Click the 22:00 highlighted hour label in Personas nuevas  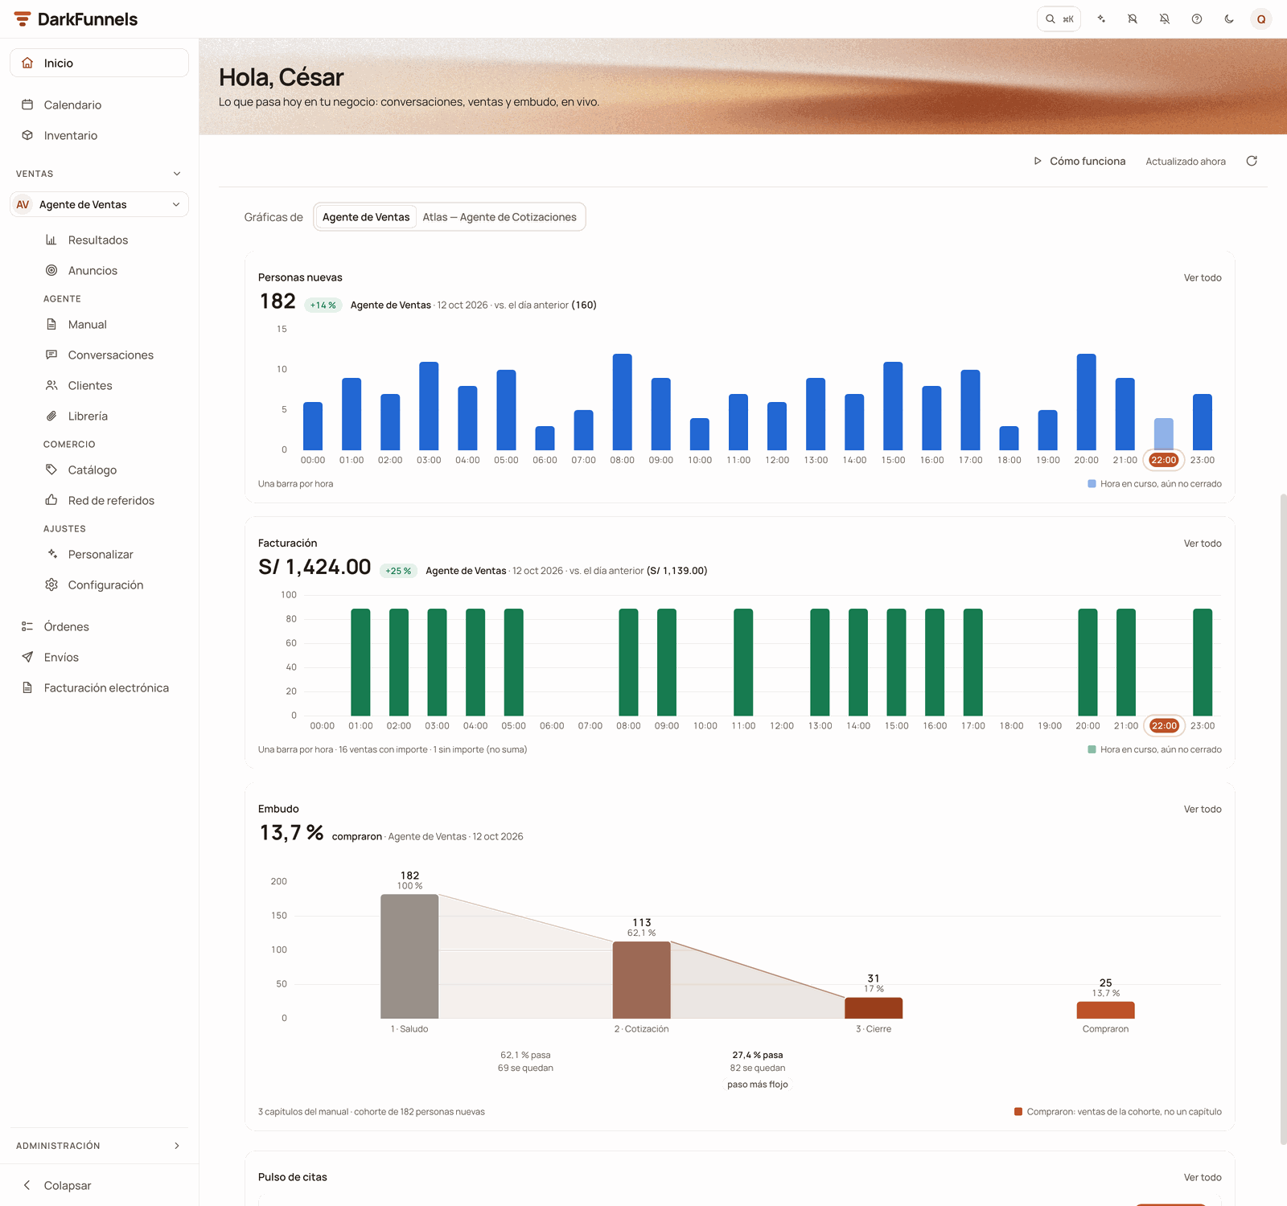[1164, 460]
